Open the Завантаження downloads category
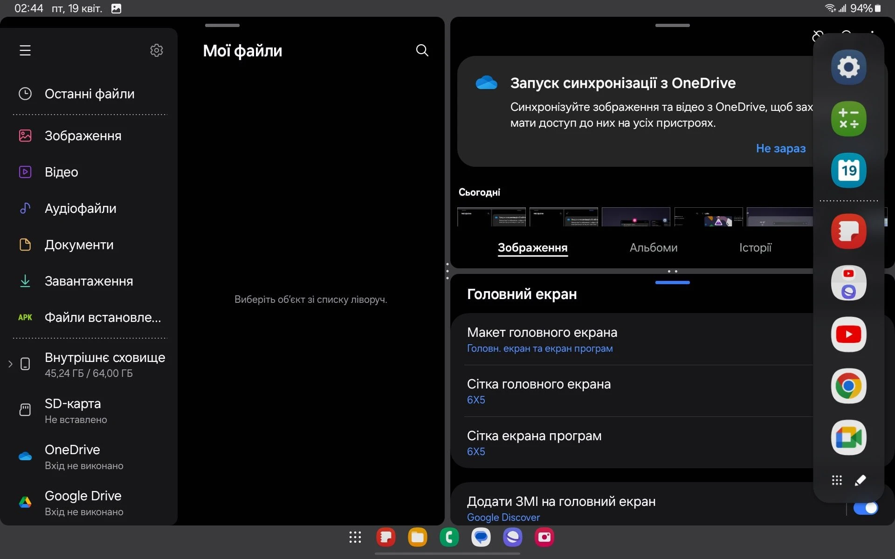 click(x=89, y=281)
